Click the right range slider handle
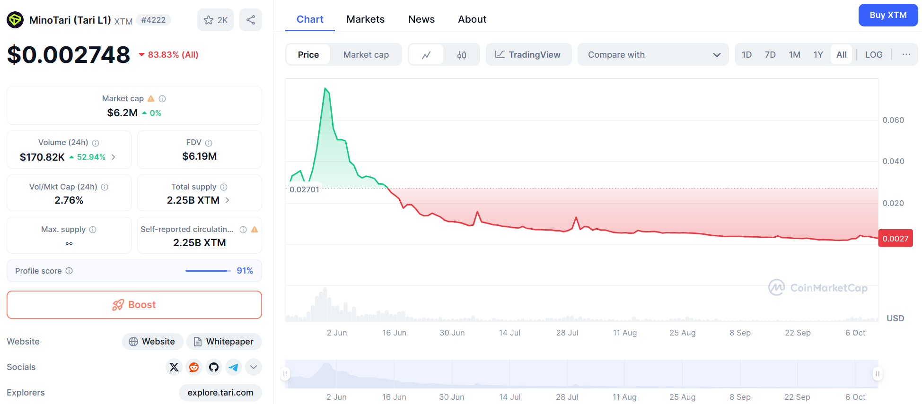Image resolution: width=922 pixels, height=404 pixels. tap(878, 374)
